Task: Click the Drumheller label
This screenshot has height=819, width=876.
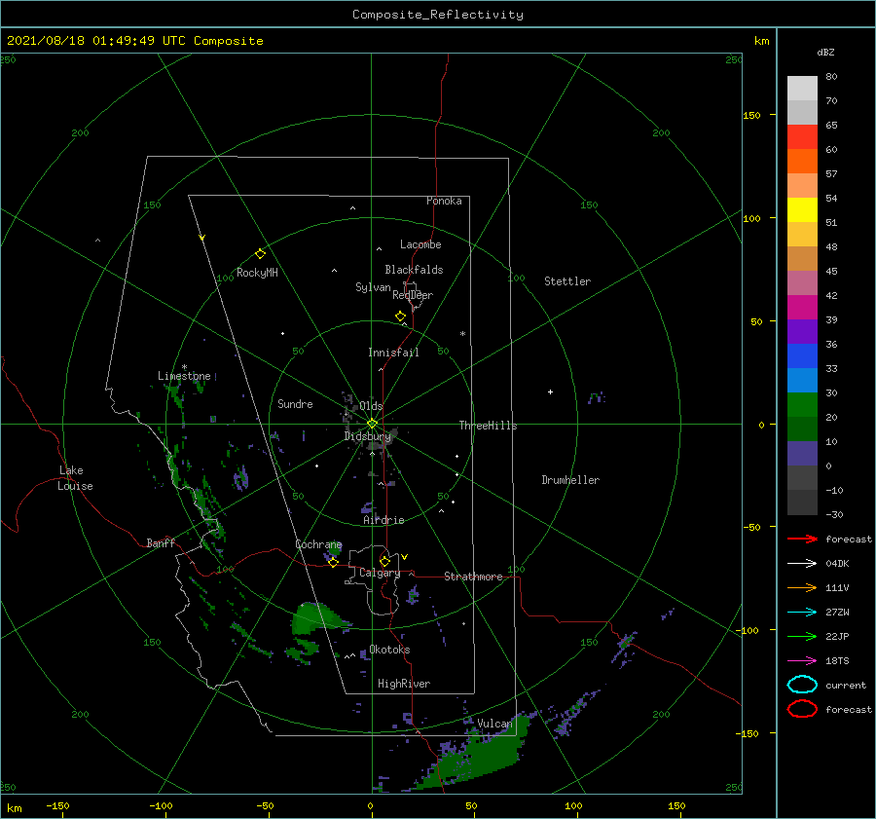Action: pyautogui.click(x=570, y=480)
